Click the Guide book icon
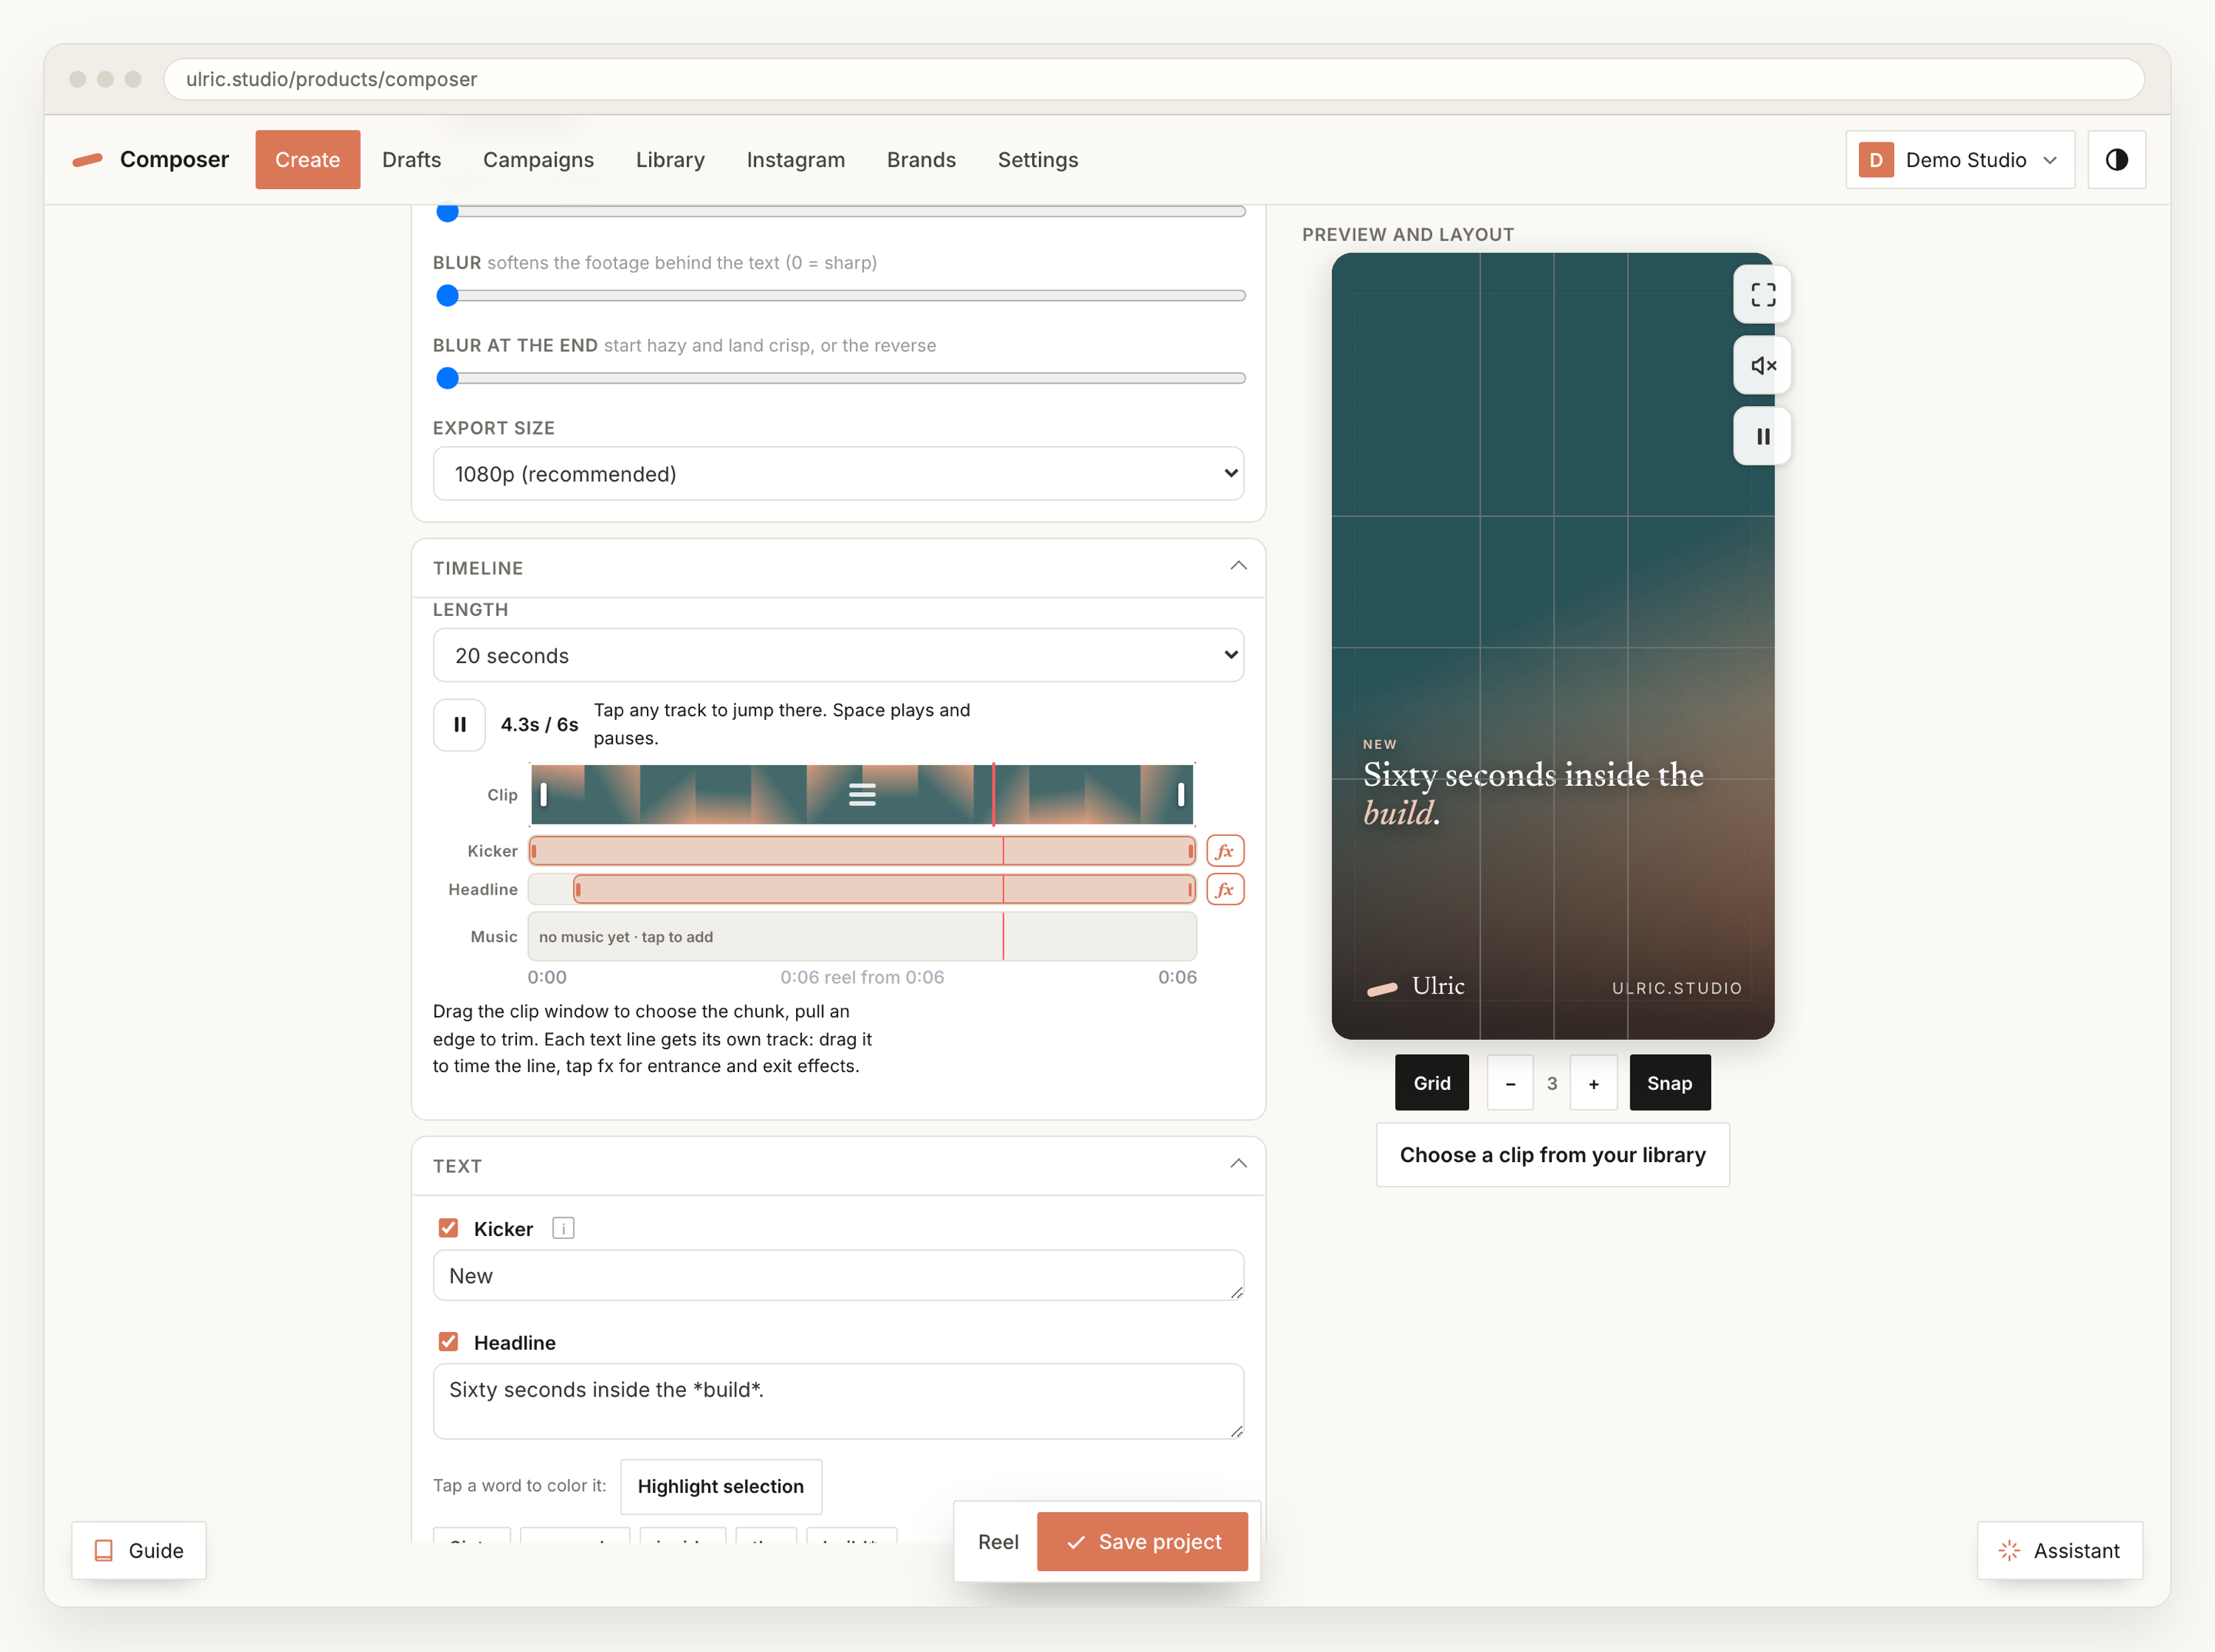 [103, 1550]
